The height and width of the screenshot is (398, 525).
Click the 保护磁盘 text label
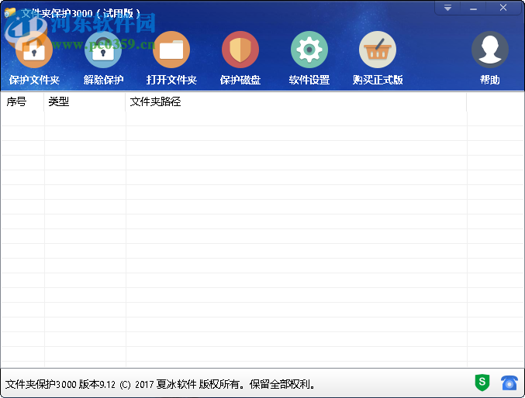tap(240, 80)
